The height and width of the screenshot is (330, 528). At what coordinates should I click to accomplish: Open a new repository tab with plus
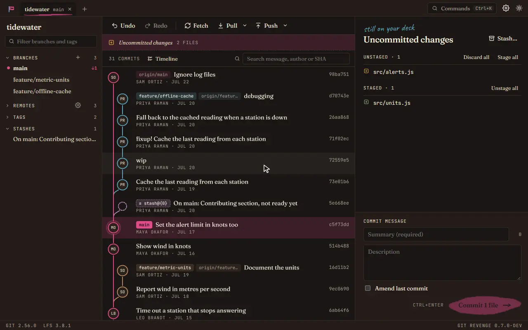[85, 9]
